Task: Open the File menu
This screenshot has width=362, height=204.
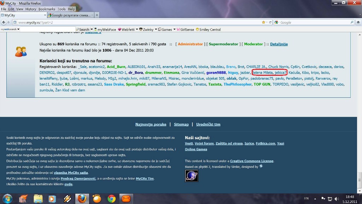Action: coord(4,9)
